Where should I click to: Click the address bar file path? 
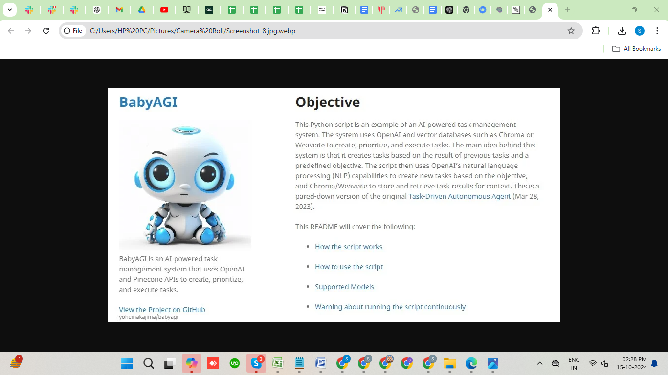(x=193, y=31)
